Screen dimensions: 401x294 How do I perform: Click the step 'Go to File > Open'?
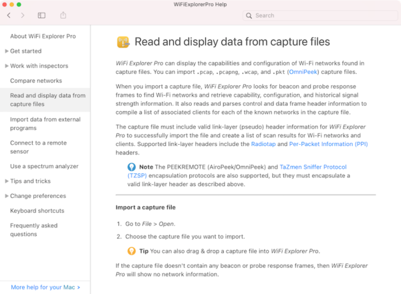coord(150,224)
